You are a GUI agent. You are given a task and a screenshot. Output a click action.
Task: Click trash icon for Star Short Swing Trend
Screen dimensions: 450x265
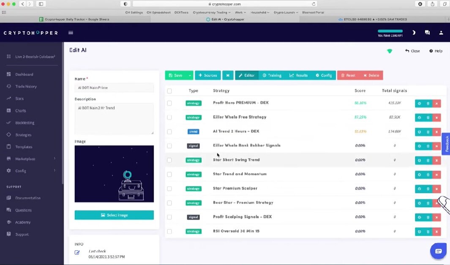click(x=428, y=160)
